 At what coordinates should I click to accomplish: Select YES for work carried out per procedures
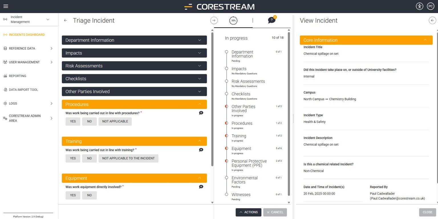(x=73, y=121)
